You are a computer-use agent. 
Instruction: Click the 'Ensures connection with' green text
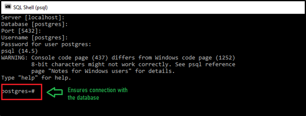[x=97, y=90]
